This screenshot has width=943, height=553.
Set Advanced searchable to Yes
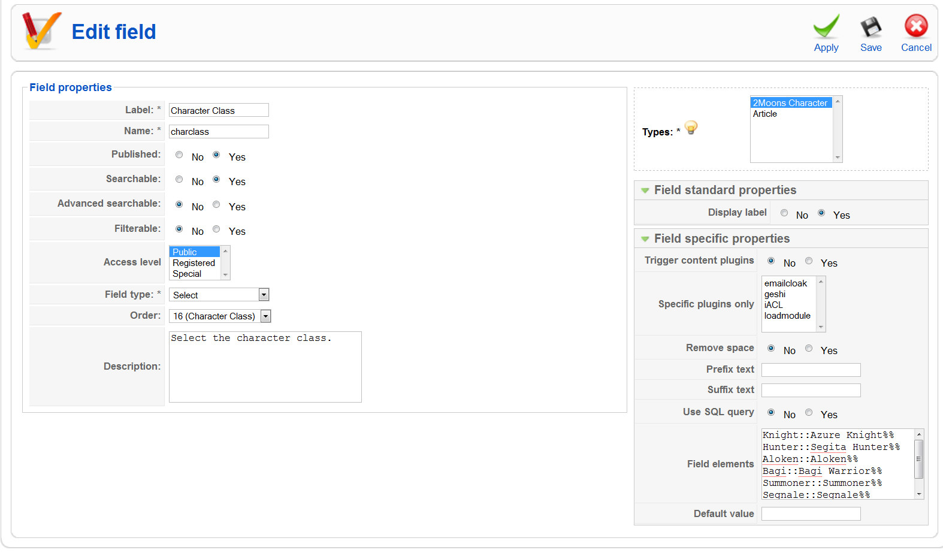pyautogui.click(x=216, y=205)
